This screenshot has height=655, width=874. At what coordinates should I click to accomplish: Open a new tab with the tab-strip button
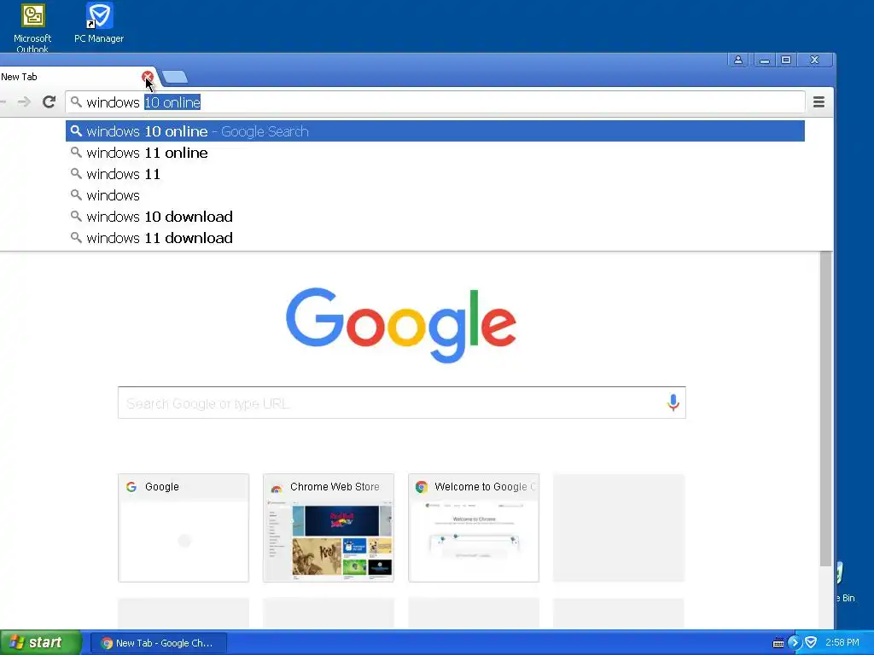point(175,77)
